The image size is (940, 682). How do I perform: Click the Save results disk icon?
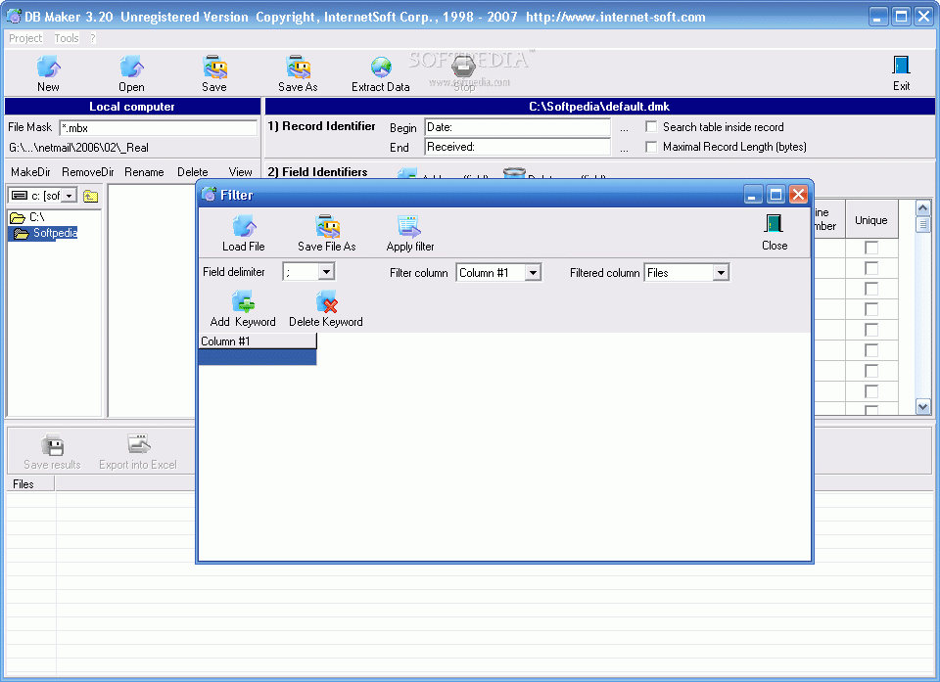pos(52,445)
